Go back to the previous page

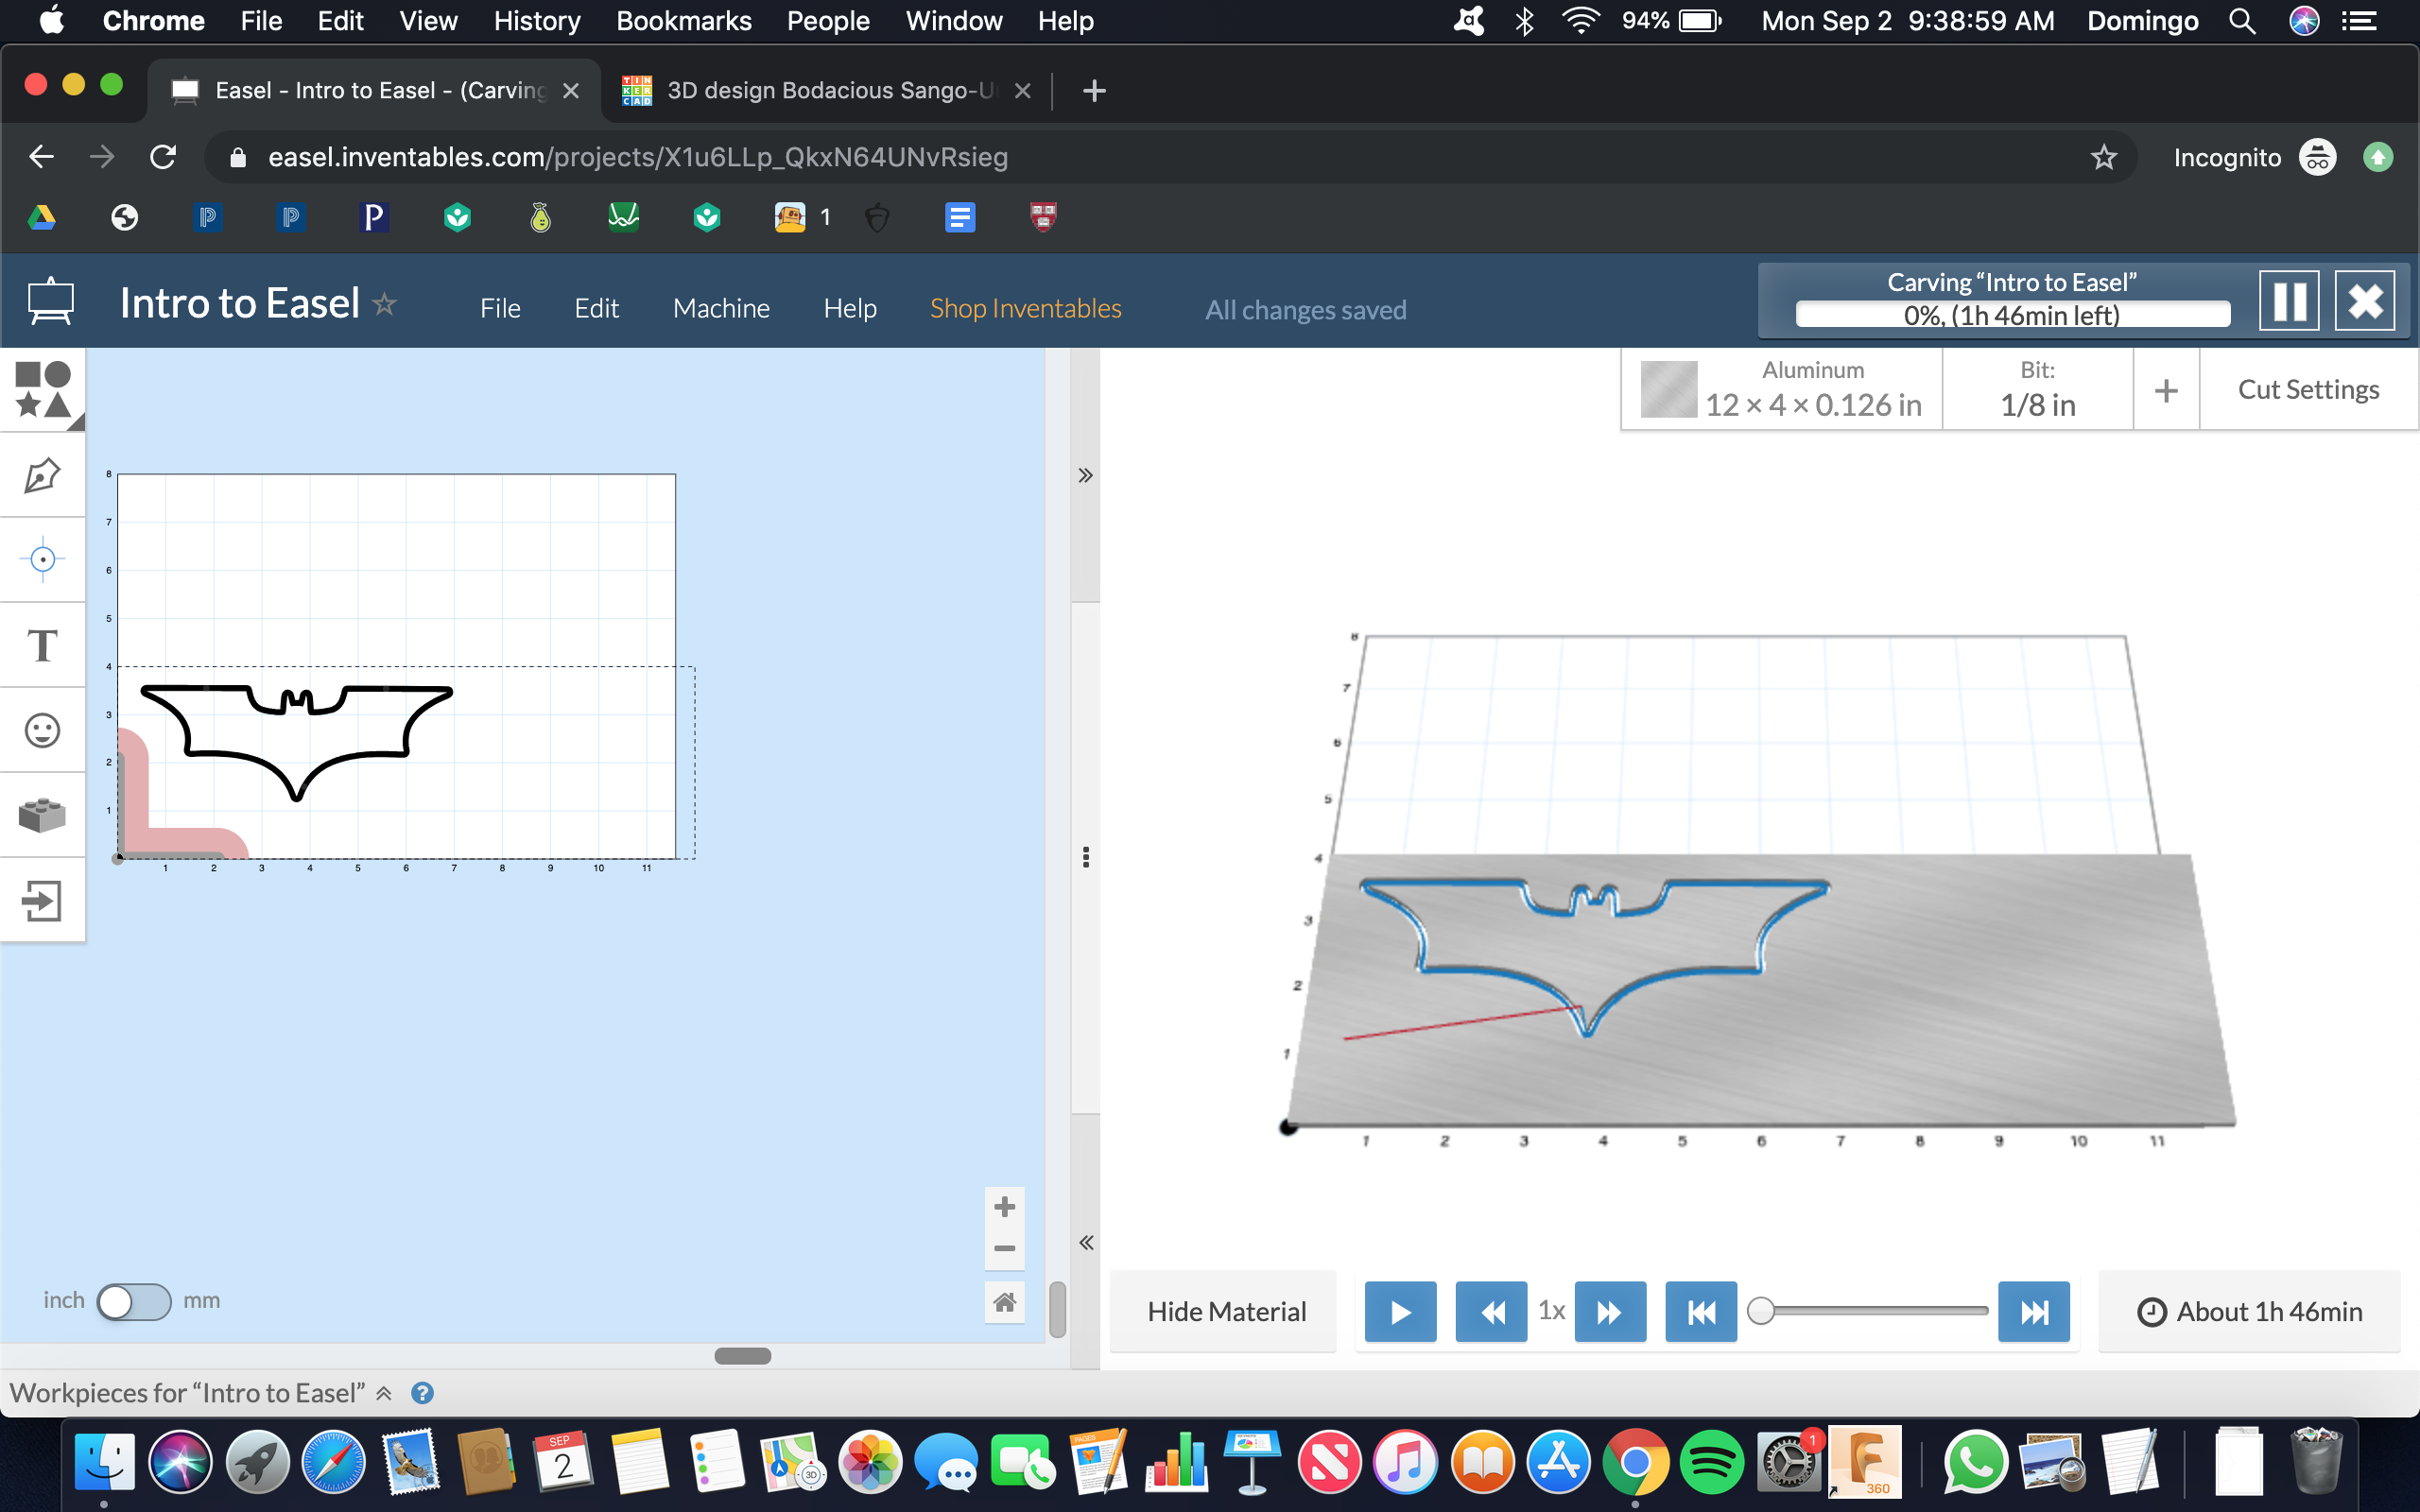(x=41, y=157)
